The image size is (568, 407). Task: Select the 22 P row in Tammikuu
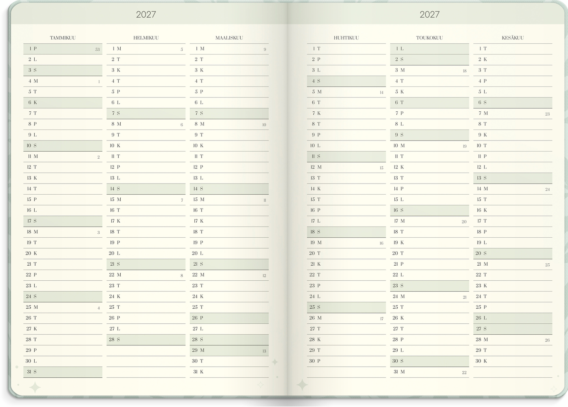63,275
